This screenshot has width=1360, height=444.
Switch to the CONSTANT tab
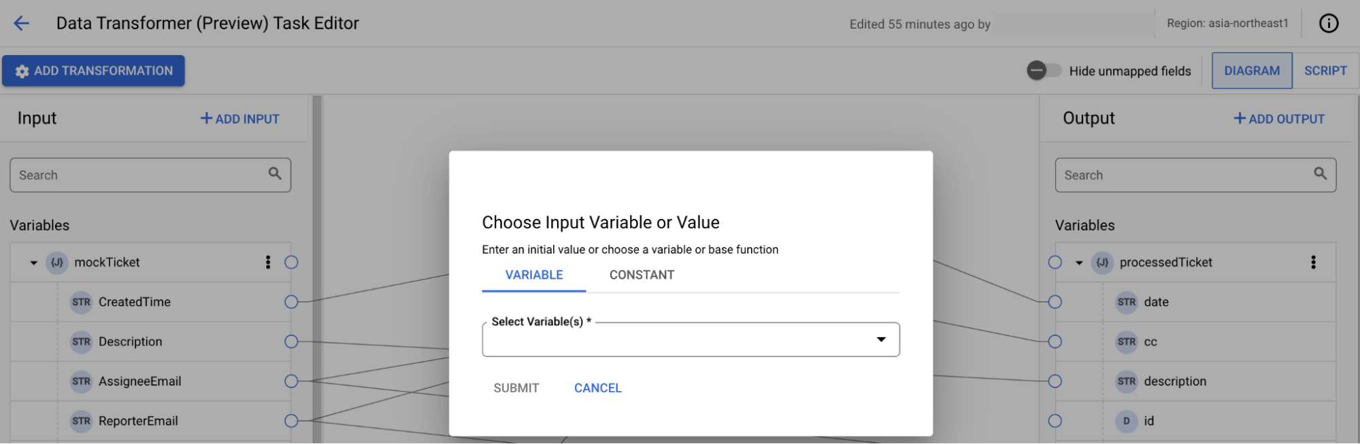point(642,275)
